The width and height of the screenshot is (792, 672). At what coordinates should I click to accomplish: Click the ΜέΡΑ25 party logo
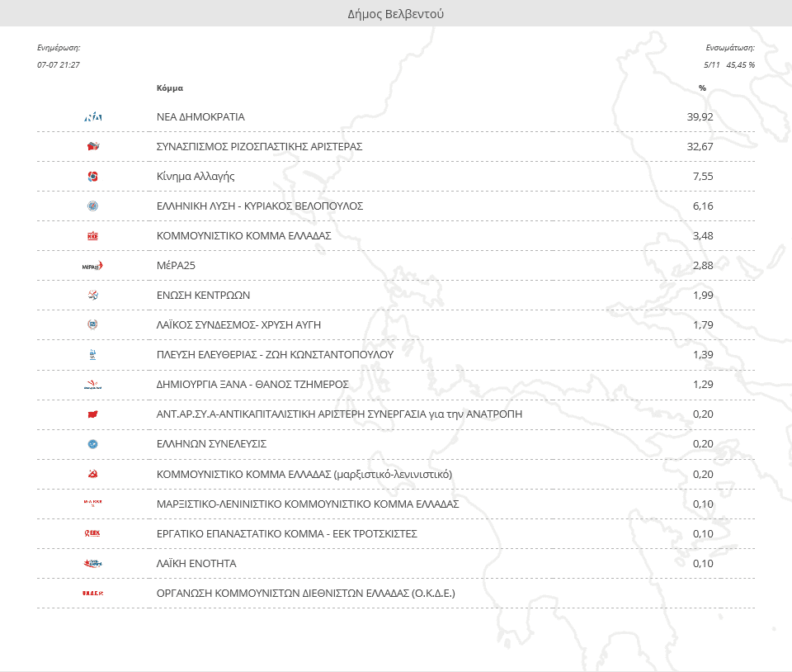click(x=92, y=266)
